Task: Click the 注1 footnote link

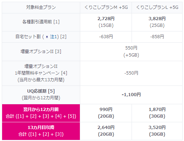Action: [53, 37]
